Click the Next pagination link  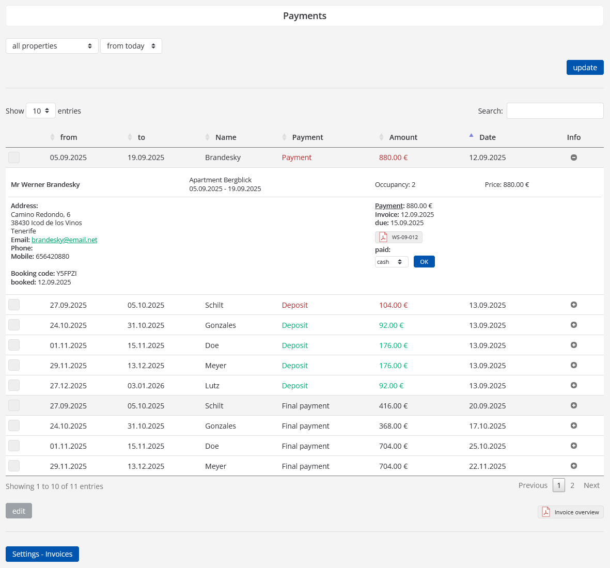pyautogui.click(x=591, y=485)
